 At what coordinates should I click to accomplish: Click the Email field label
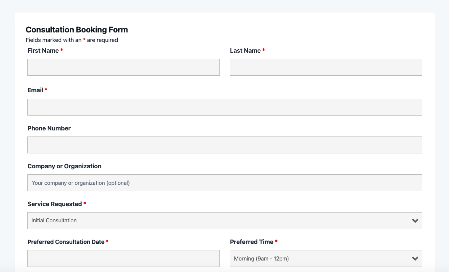(35, 90)
